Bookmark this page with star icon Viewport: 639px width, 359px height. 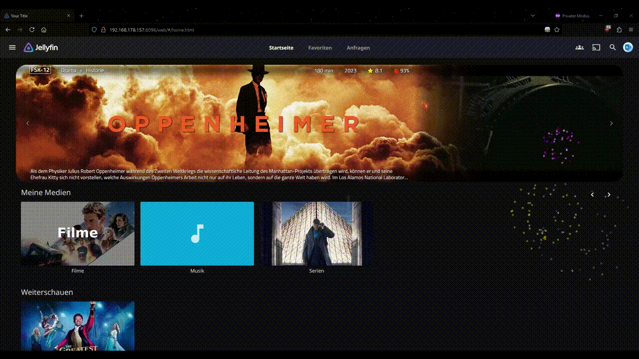pos(557,30)
